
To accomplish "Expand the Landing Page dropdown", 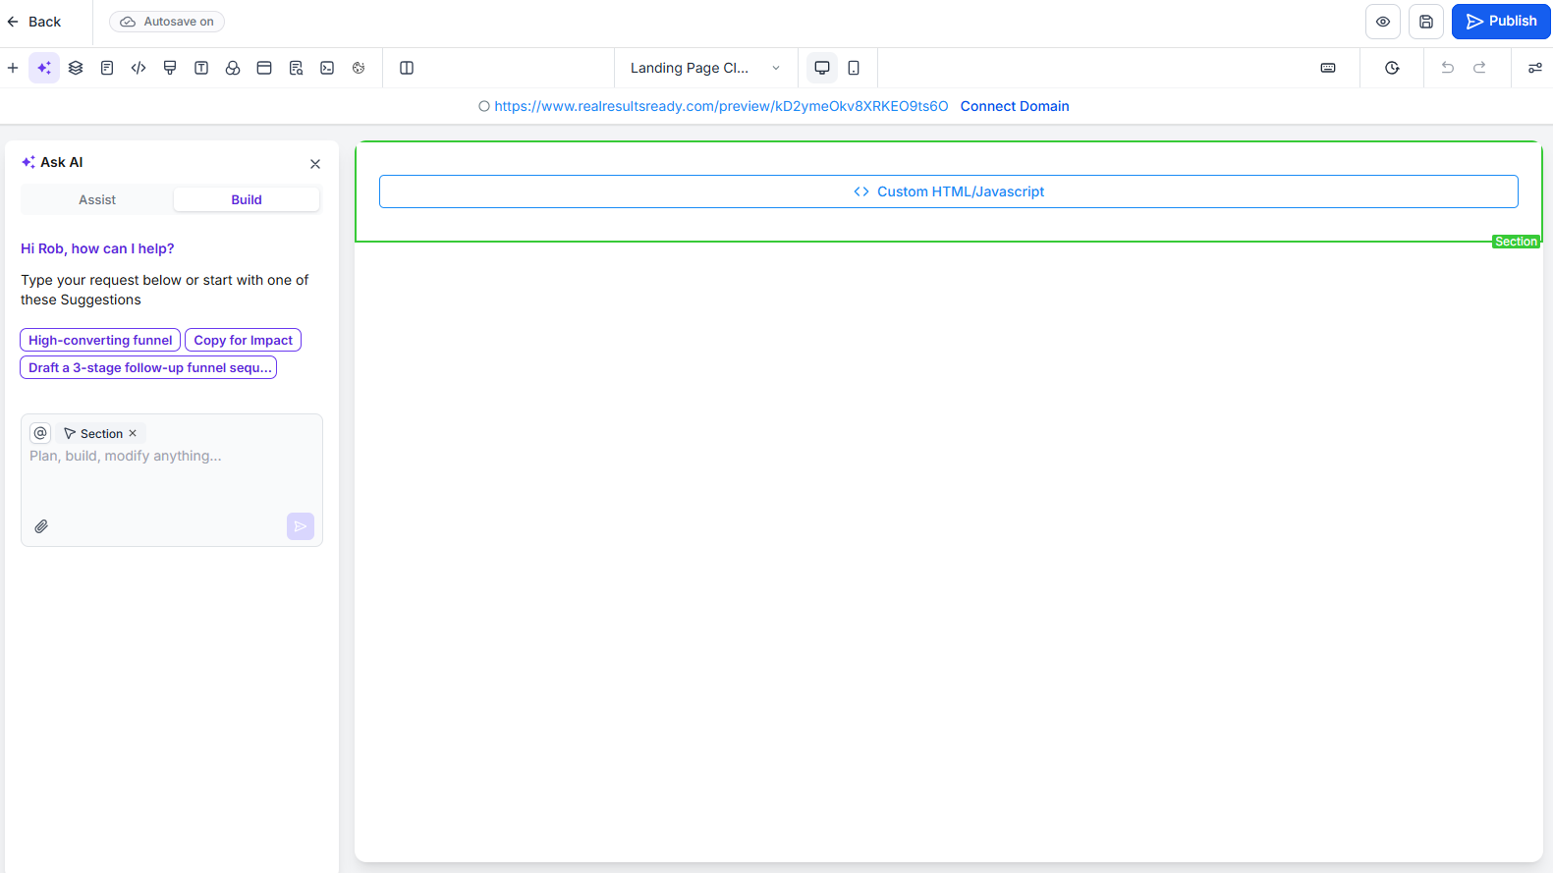I will [x=705, y=68].
